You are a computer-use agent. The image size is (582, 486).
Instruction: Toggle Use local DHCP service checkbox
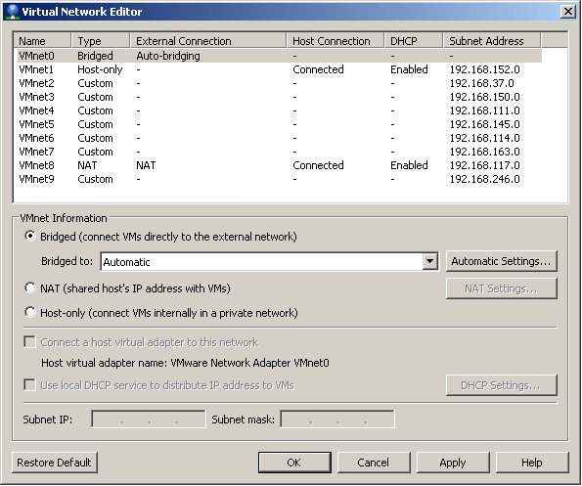coord(29,384)
